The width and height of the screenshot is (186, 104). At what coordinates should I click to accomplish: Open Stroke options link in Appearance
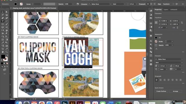pyautogui.click(x=161, y=42)
